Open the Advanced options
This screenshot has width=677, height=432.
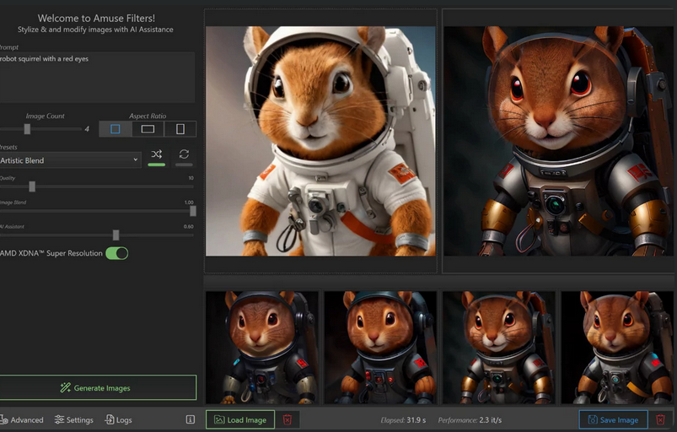[x=21, y=419]
